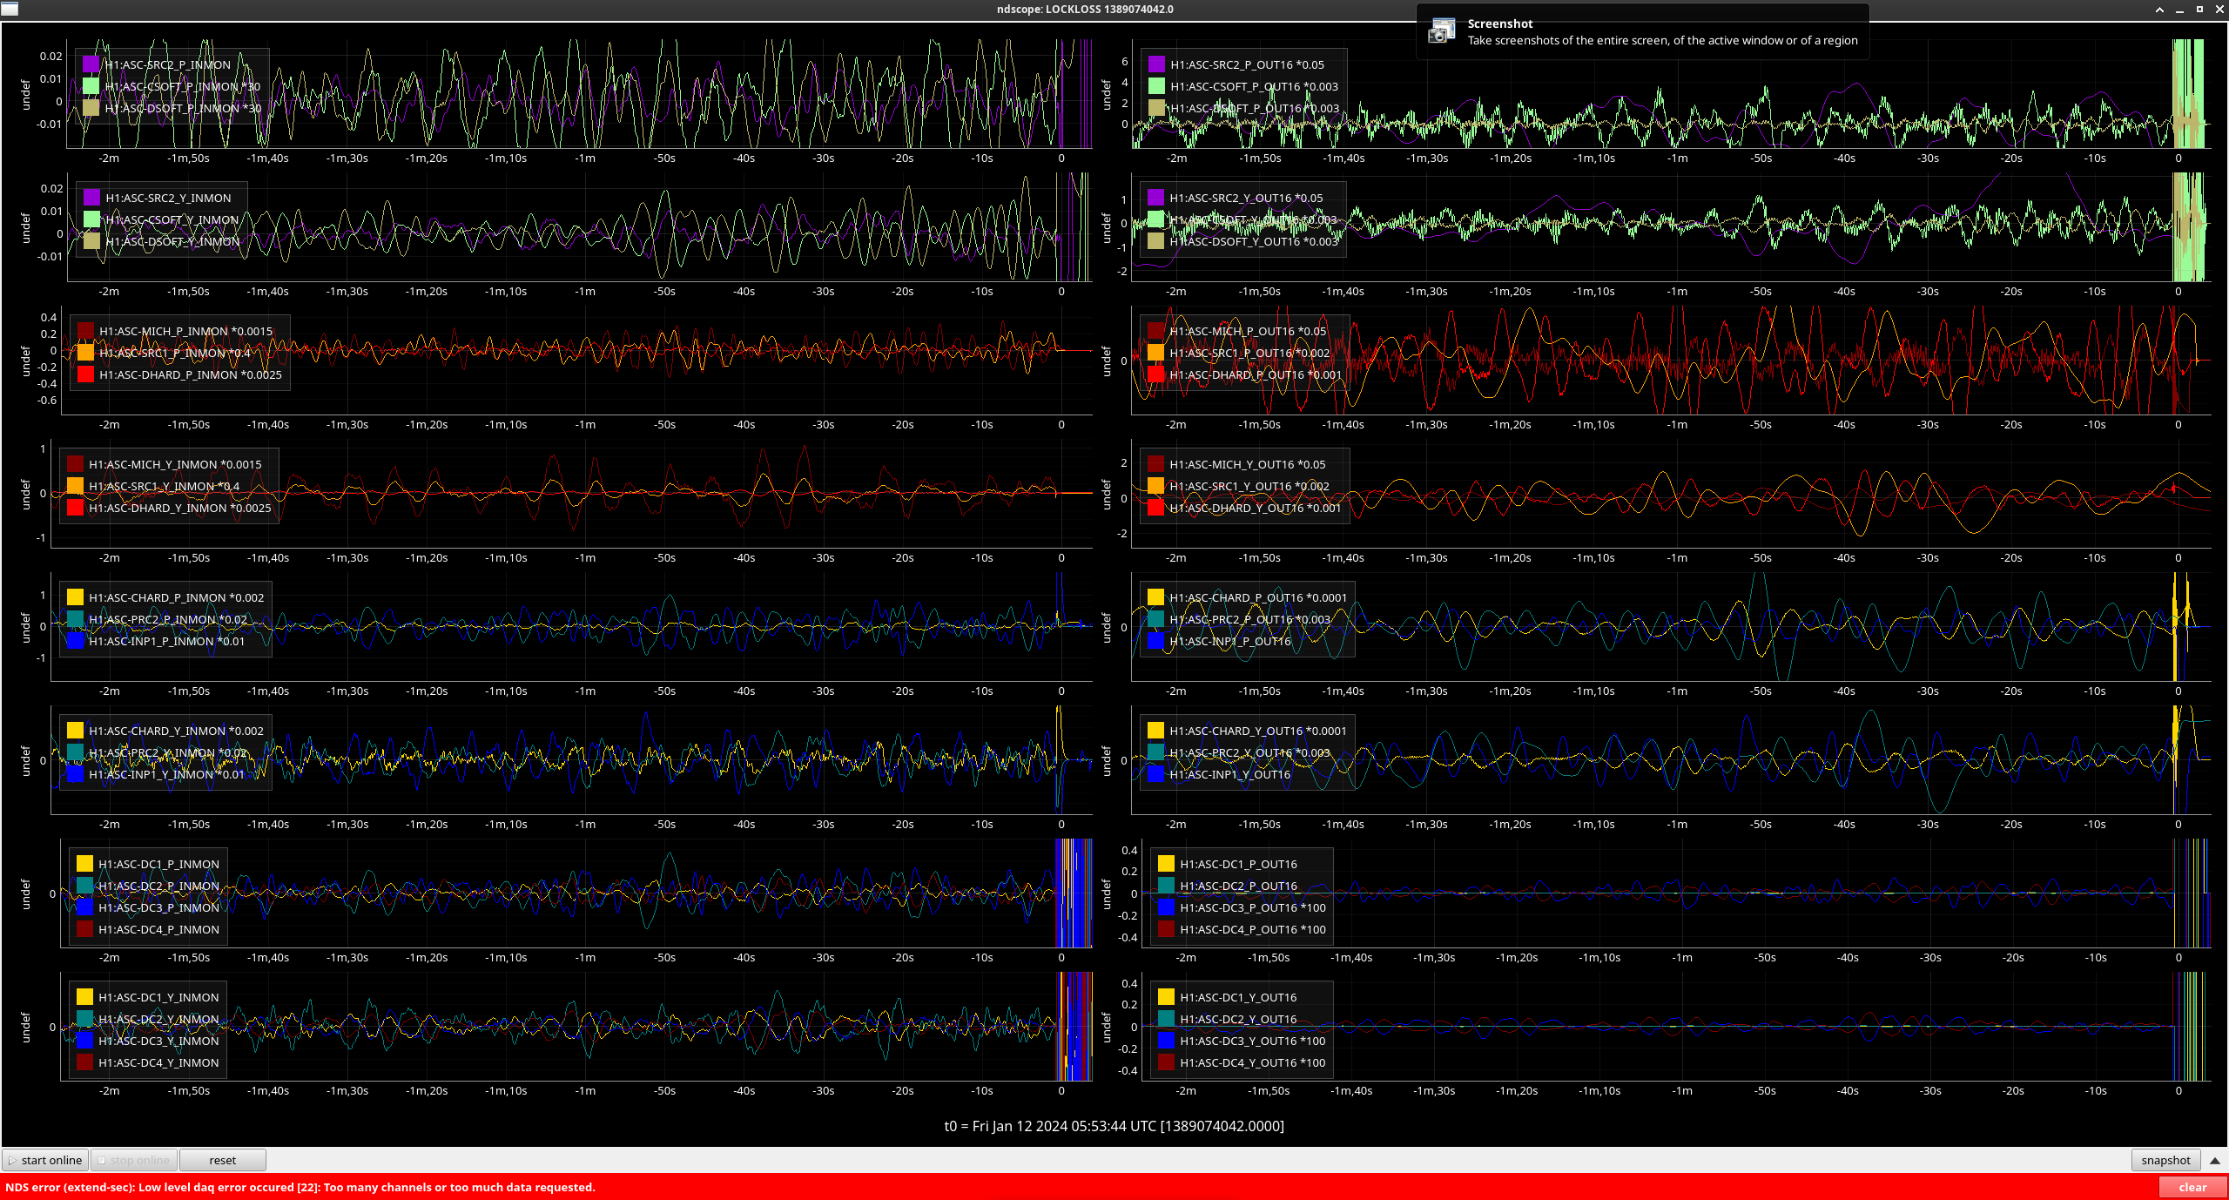The width and height of the screenshot is (2229, 1200).
Task: Click the H1:ASC-DC2_P_OUT16 legend label
Action: pyautogui.click(x=1238, y=887)
